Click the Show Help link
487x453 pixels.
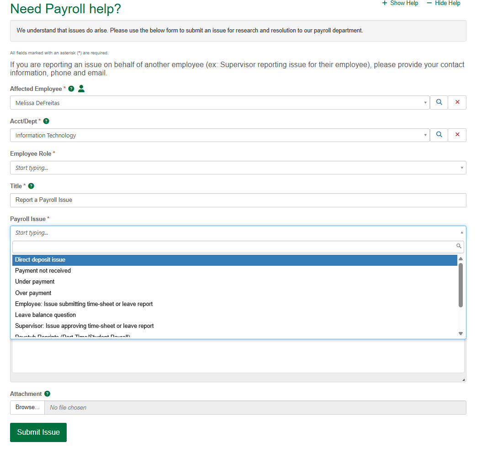point(400,3)
